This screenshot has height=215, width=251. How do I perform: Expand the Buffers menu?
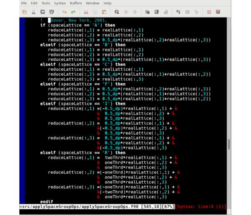(76, 3)
